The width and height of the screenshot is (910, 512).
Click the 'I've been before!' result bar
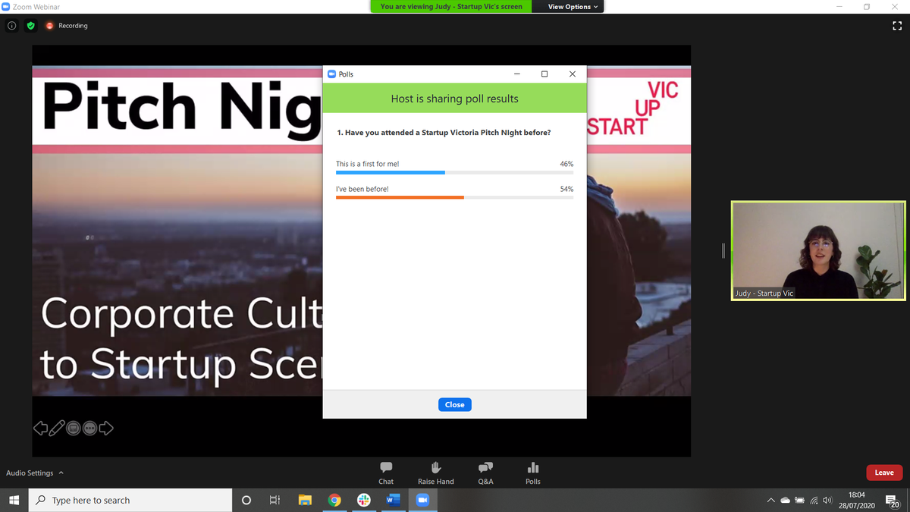tap(454, 197)
